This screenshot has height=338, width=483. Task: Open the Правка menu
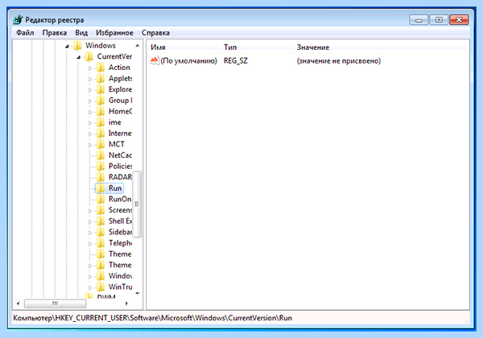pos(55,33)
